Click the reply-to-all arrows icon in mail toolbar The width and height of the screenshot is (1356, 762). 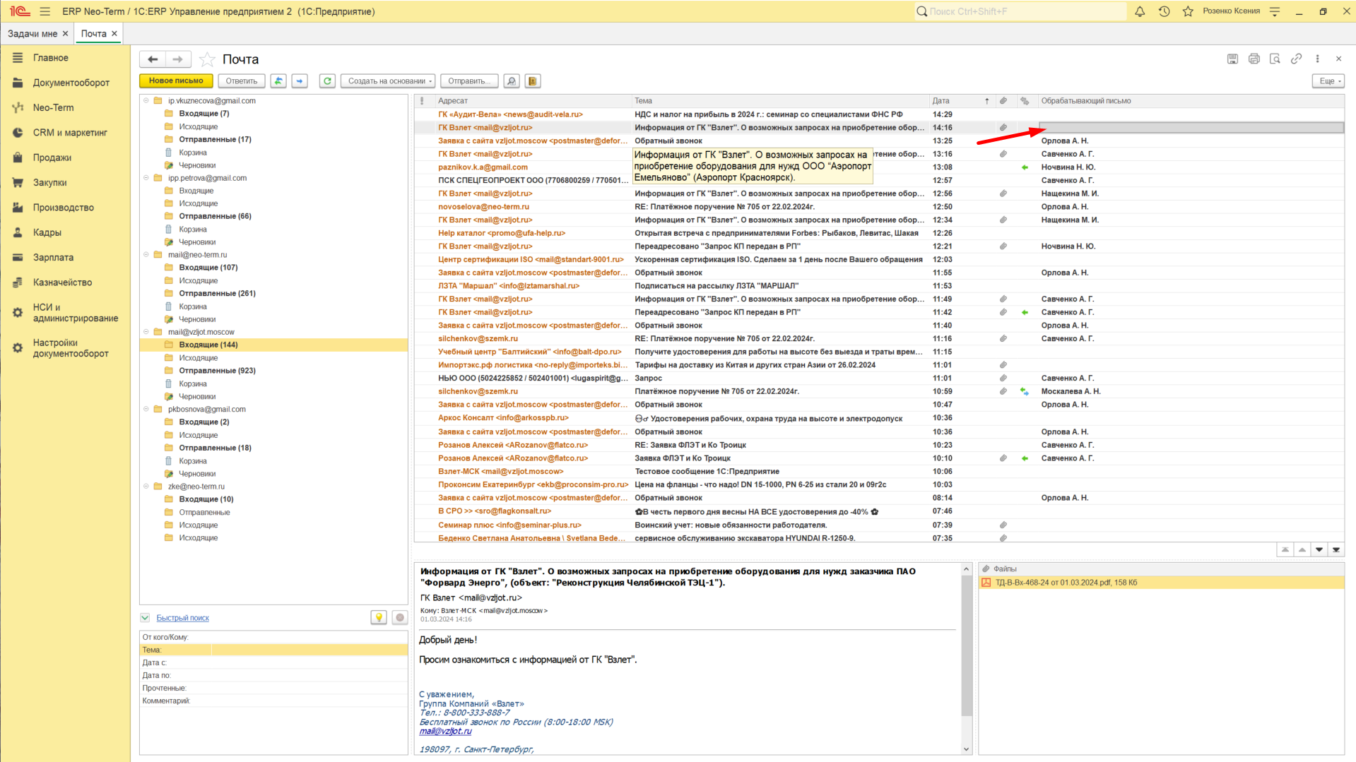point(278,81)
